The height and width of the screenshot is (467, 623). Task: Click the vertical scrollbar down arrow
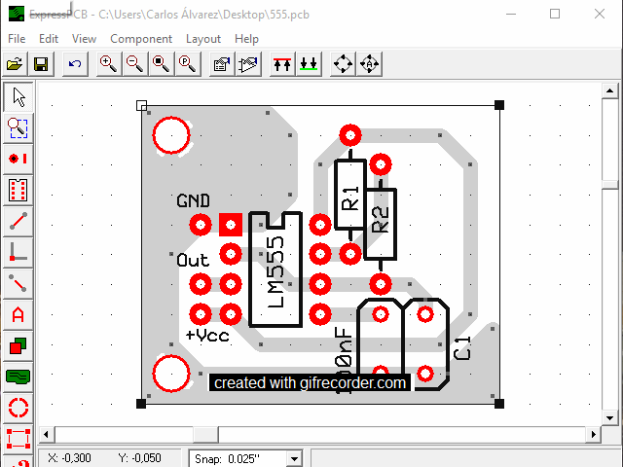[x=609, y=417]
